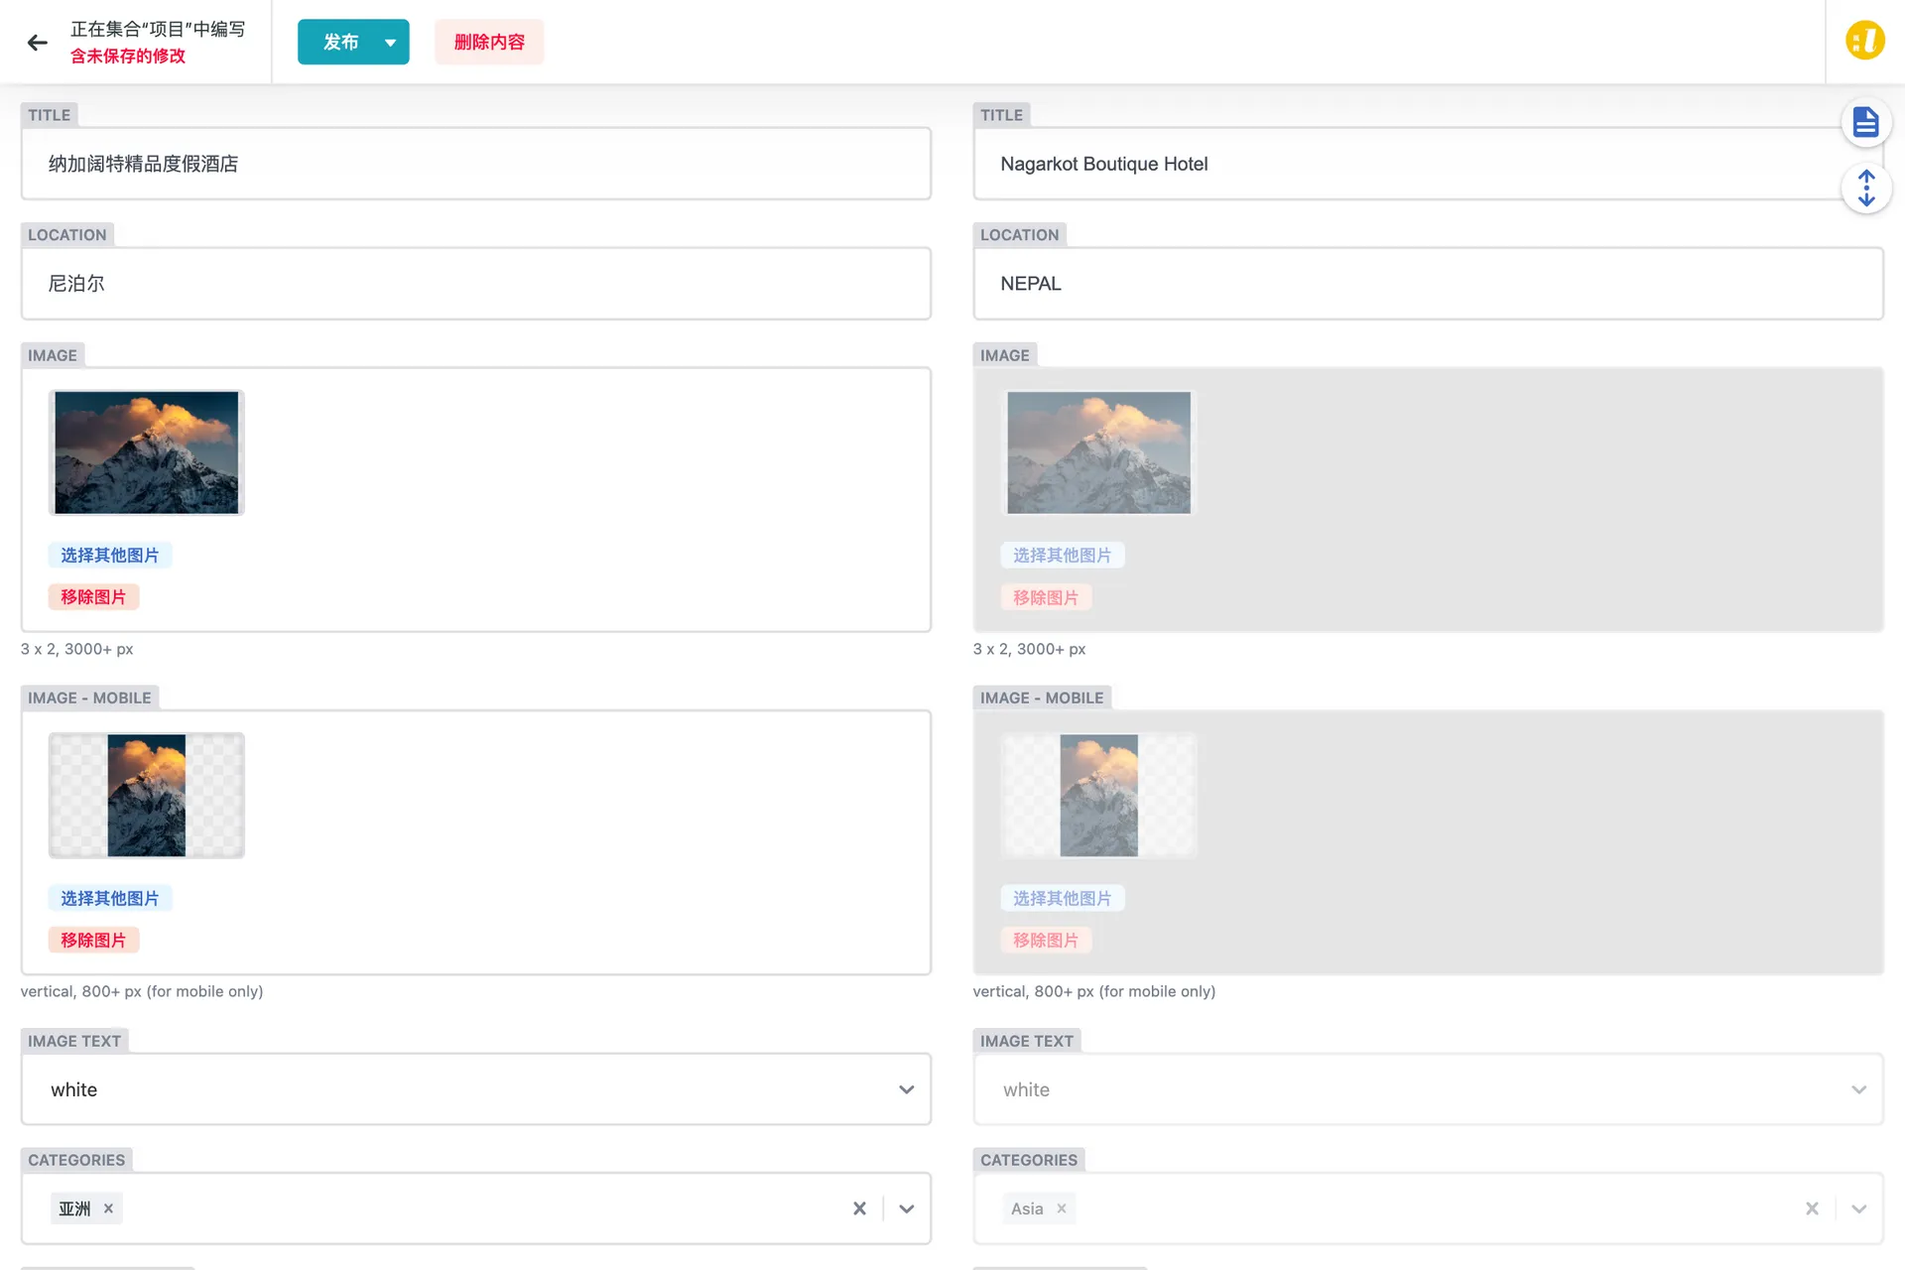Remove the 亚洲 category tag
The height and width of the screenshot is (1270, 1905).
pos(108,1208)
